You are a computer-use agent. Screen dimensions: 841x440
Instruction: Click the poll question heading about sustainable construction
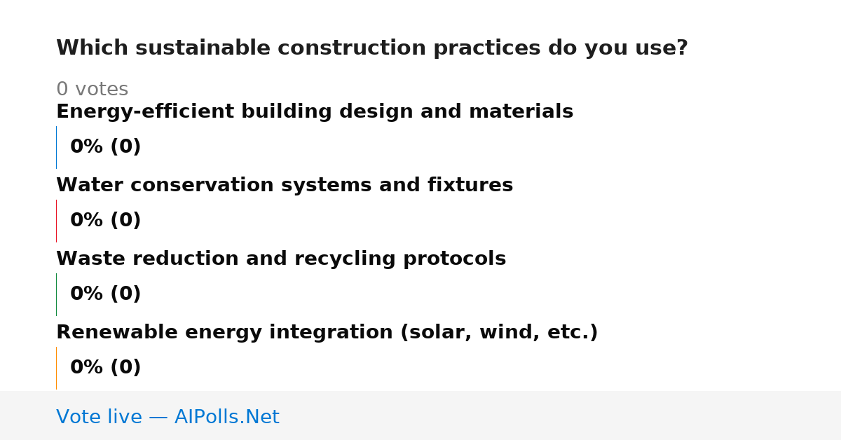[x=372, y=48]
